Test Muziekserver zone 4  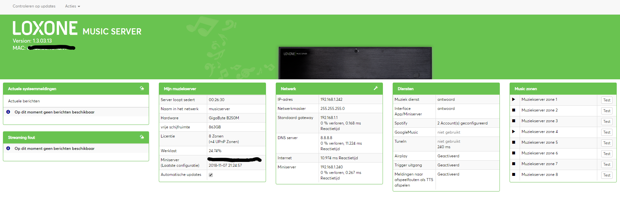(607, 132)
